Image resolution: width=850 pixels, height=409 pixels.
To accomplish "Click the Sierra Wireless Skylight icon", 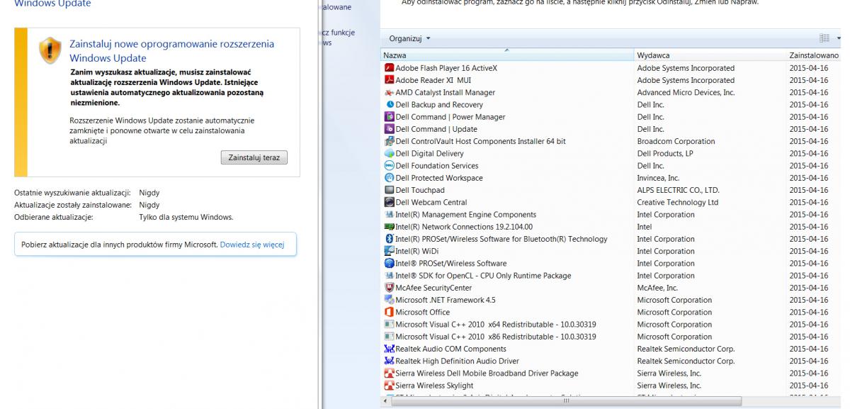I will pos(389,386).
